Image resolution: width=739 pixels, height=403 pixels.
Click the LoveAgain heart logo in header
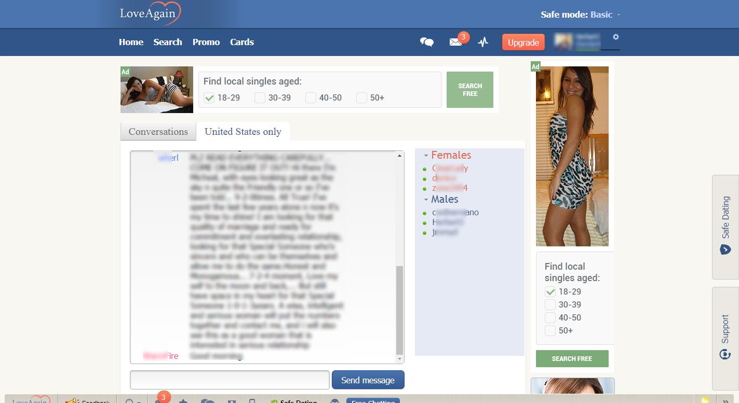(x=150, y=13)
